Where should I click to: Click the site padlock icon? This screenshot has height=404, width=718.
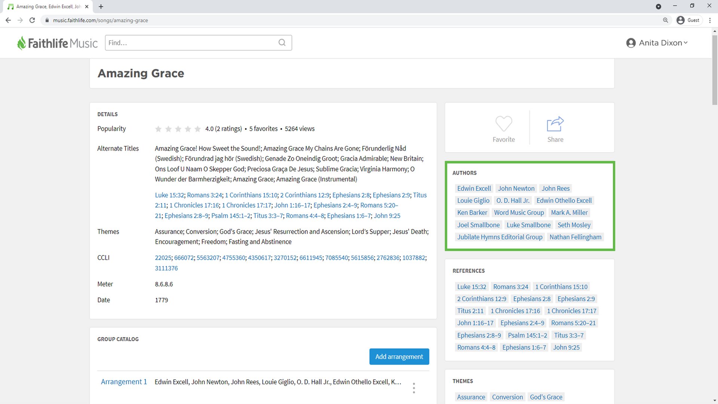point(47,20)
